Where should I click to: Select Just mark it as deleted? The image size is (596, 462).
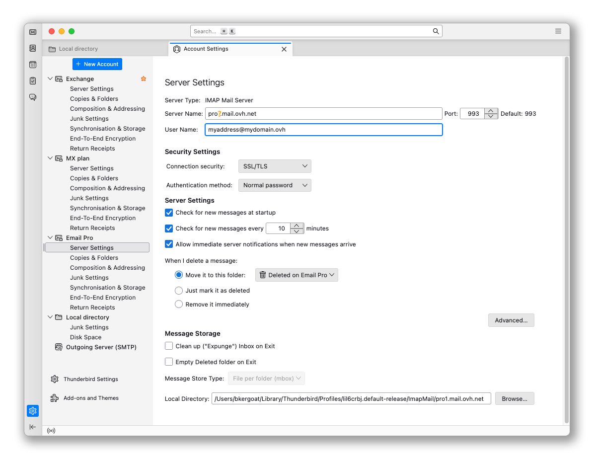179,291
